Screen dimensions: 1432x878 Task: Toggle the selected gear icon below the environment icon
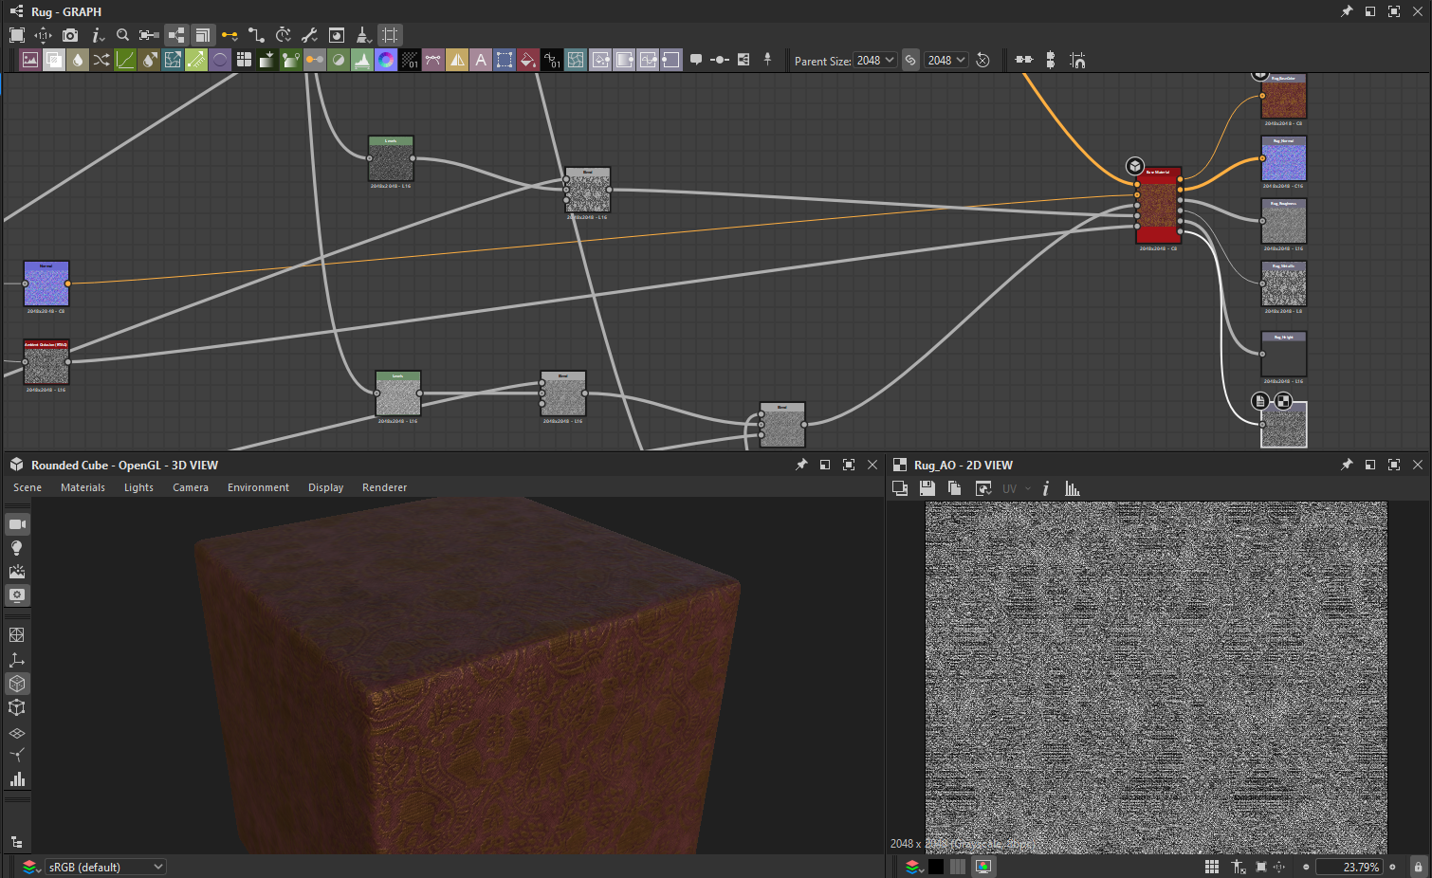click(17, 595)
